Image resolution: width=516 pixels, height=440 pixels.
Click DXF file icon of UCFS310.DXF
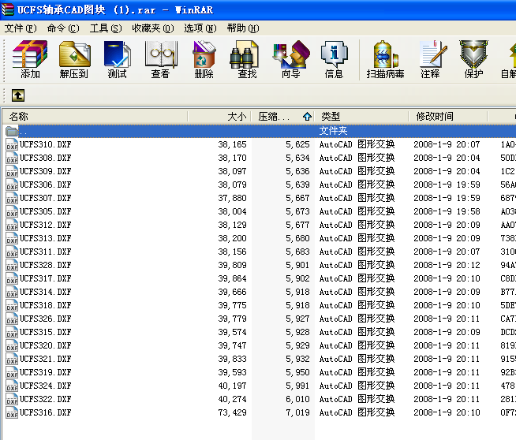(12, 144)
